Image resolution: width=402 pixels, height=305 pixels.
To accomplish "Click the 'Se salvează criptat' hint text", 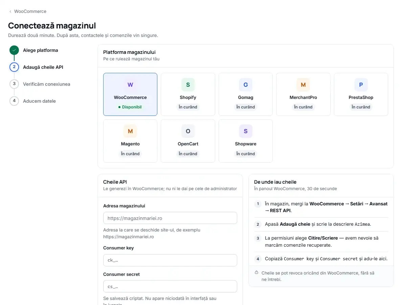I will click(160, 301).
